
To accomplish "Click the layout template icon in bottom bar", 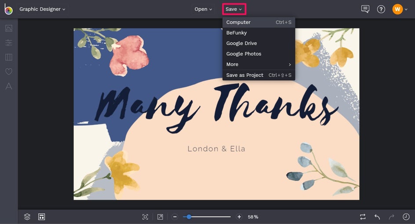I will pyautogui.click(x=42, y=217).
